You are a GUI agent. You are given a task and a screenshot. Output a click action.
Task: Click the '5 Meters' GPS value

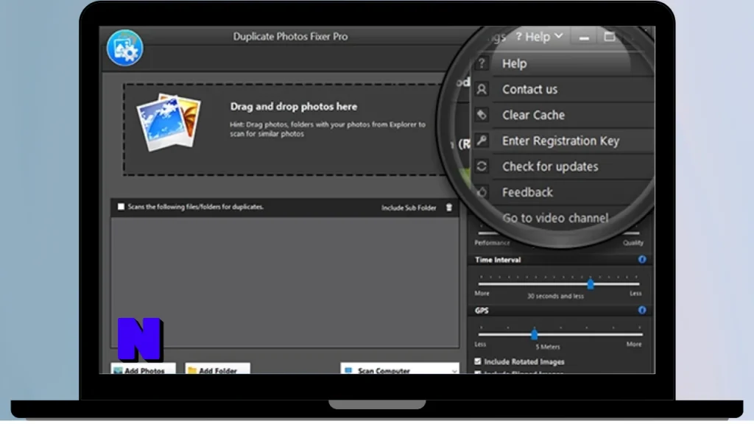[548, 347]
